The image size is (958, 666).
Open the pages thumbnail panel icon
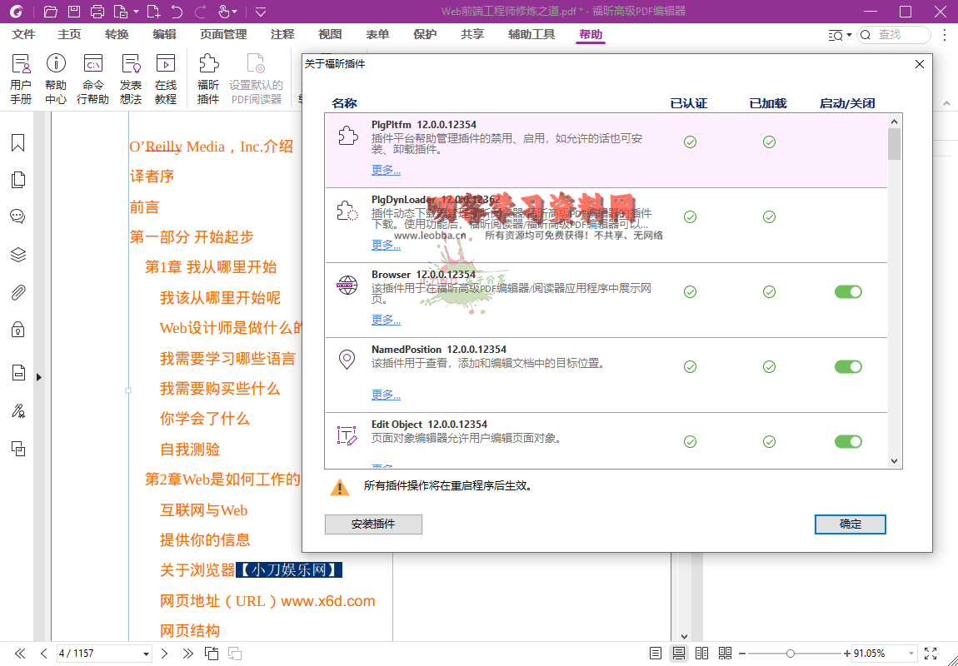17,180
